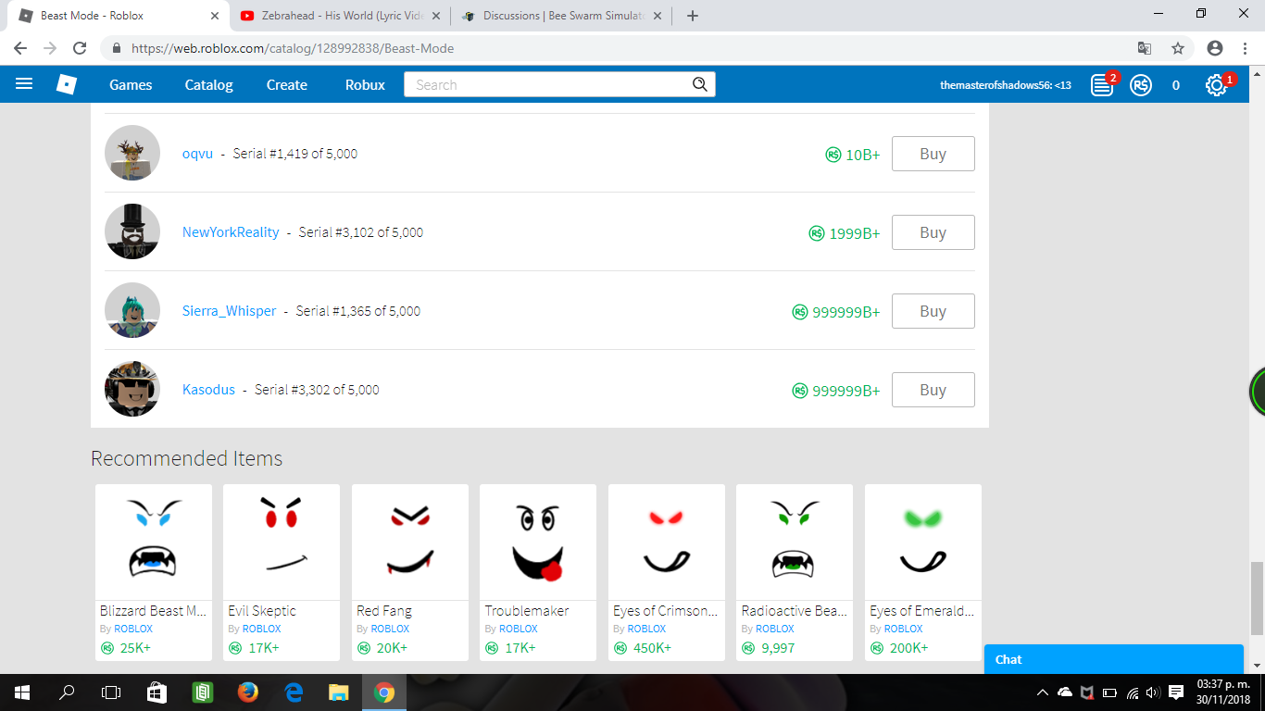Open the Eyes of Emerald face thumbnail
1265x711 pixels.
(x=923, y=543)
